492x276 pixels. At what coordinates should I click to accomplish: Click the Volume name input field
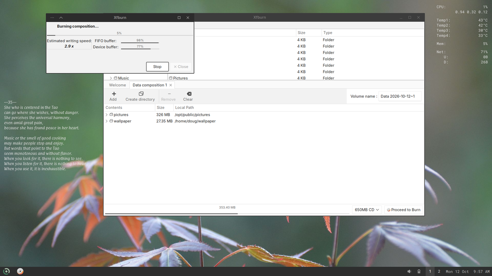(400, 96)
